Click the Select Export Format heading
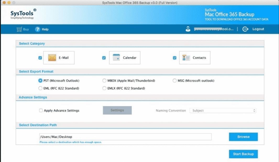This screenshot has height=162, width=279. coord(36,71)
